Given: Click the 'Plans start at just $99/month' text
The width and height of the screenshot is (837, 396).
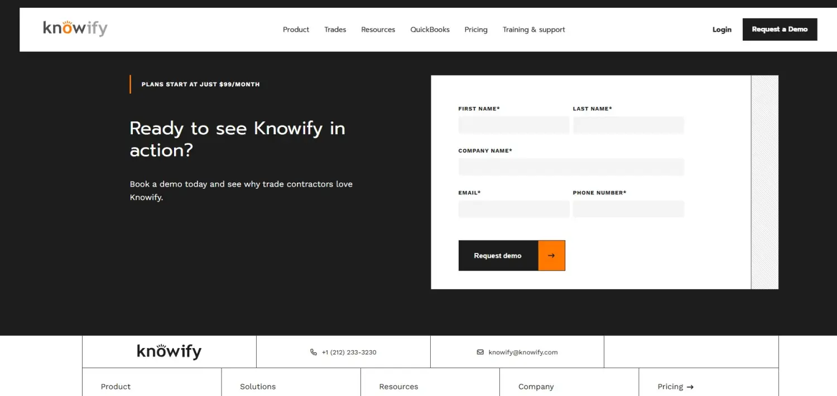Looking at the screenshot, I should pyautogui.click(x=200, y=84).
